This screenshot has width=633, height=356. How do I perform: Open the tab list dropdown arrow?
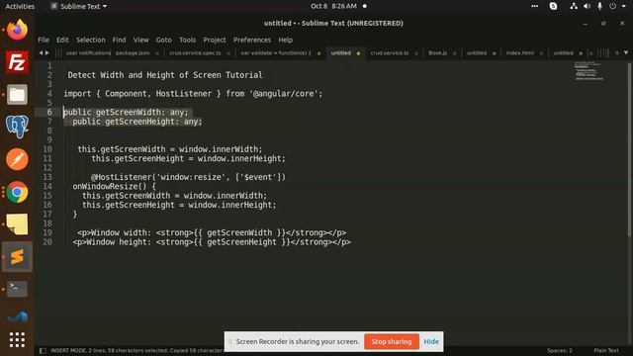click(x=626, y=52)
